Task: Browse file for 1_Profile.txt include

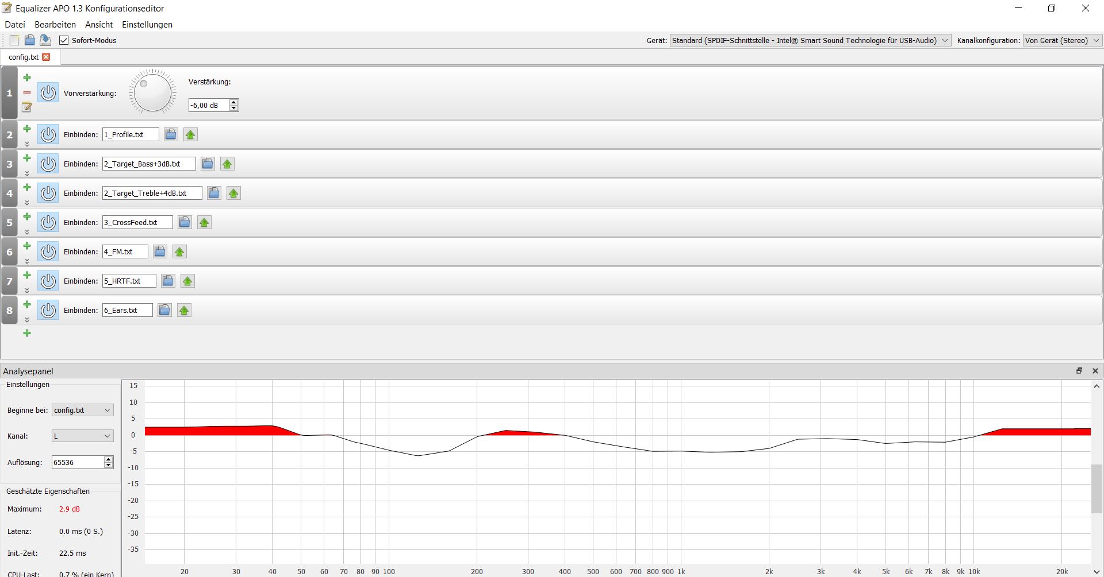Action: point(171,134)
